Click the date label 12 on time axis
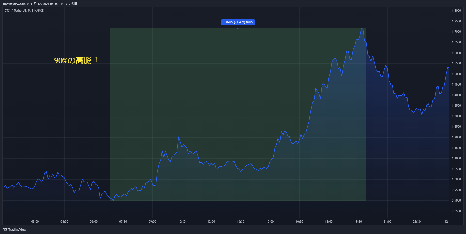This screenshot has height=234, width=466. point(446,222)
